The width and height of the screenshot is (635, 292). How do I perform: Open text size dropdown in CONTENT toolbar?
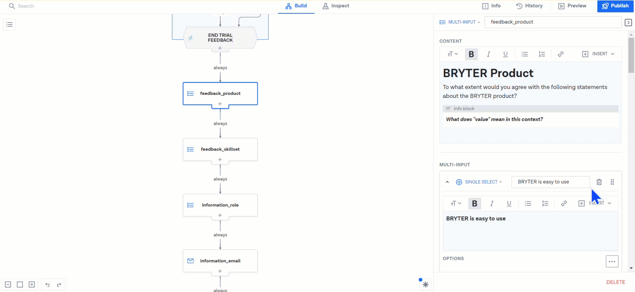point(452,54)
